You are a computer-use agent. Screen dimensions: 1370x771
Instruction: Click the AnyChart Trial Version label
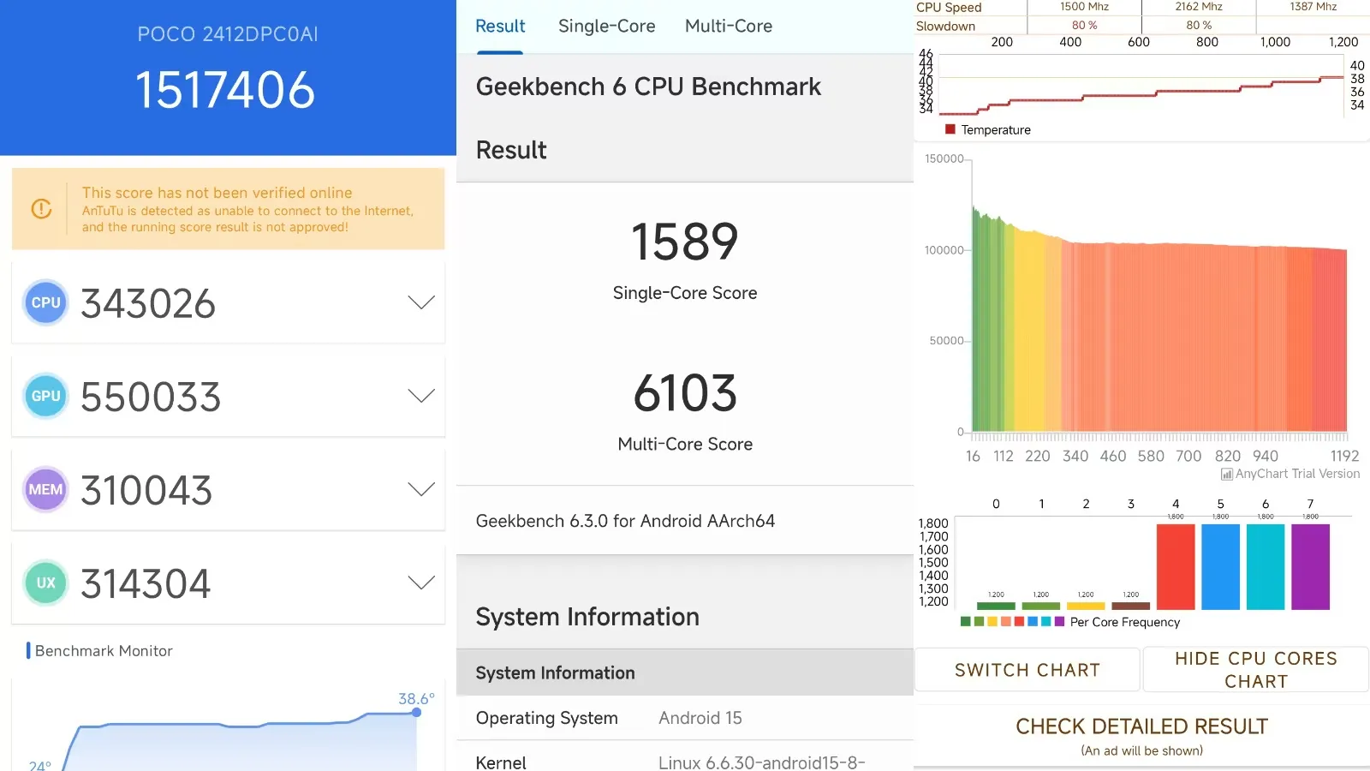[1297, 474]
